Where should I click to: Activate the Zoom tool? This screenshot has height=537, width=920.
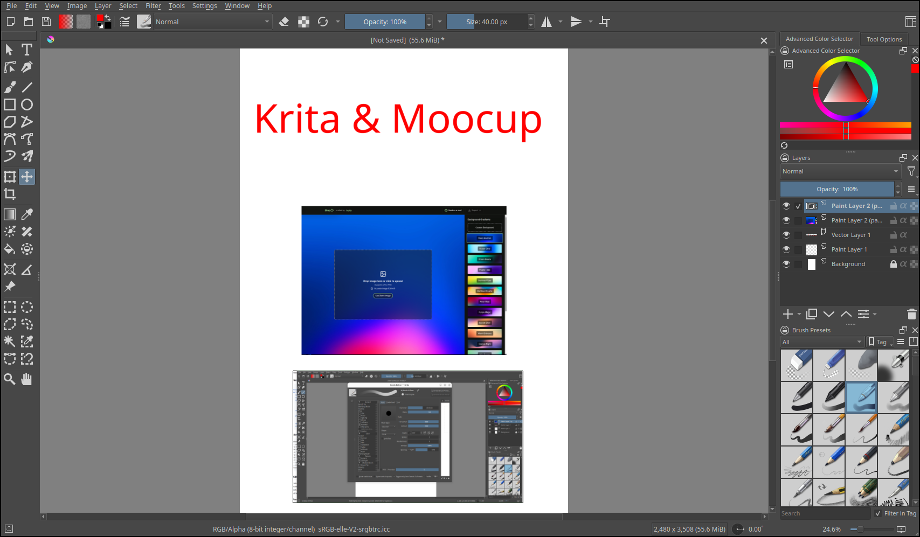(9, 379)
